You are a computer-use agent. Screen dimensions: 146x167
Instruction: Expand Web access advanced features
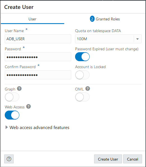point(37,128)
